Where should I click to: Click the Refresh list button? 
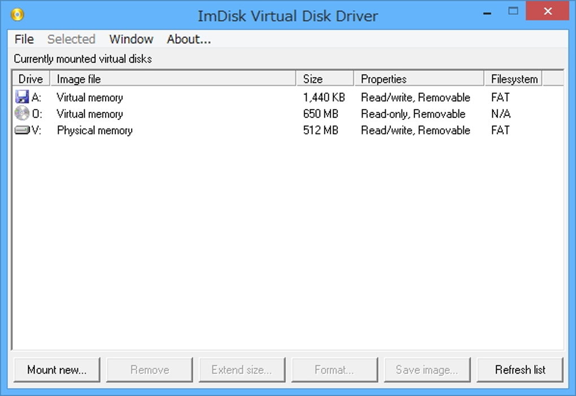(520, 369)
